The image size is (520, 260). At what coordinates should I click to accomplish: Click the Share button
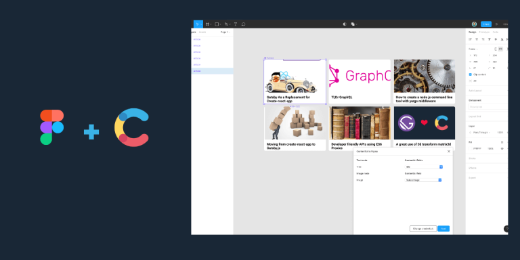point(486,24)
